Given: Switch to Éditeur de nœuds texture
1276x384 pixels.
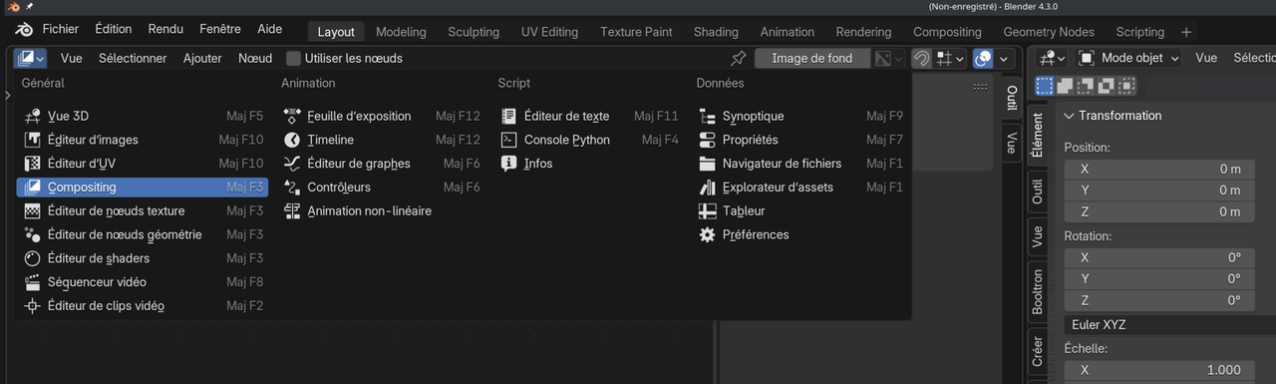Looking at the screenshot, I should pos(143,210).
